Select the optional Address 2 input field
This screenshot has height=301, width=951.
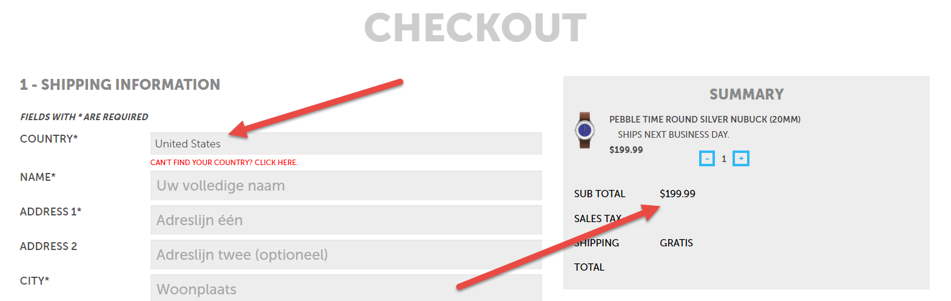[x=346, y=254]
